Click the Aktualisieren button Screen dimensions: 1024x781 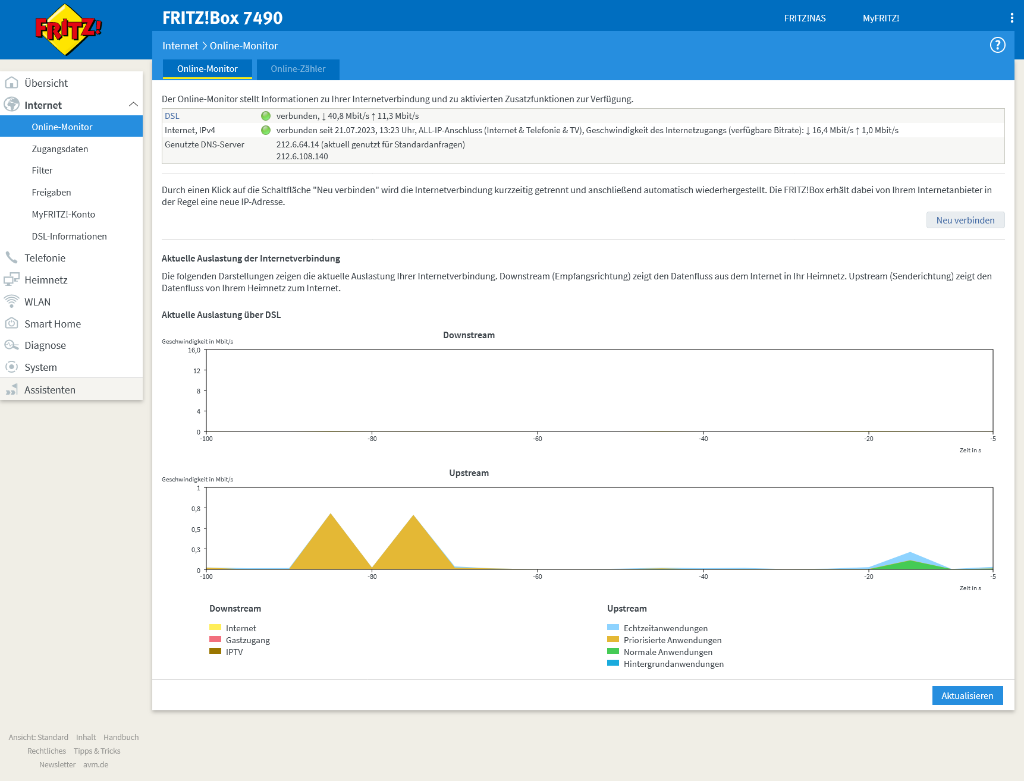point(967,695)
